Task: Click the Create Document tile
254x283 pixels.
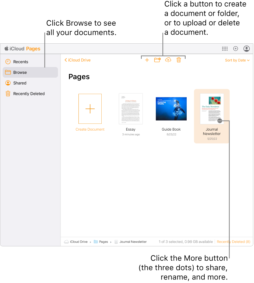Action: 90,109
